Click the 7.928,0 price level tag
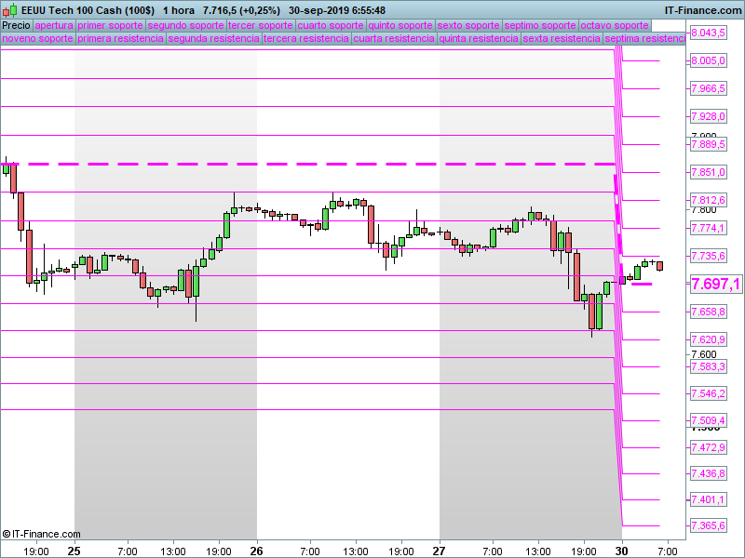This screenshot has height=558, width=745. pyautogui.click(x=708, y=117)
